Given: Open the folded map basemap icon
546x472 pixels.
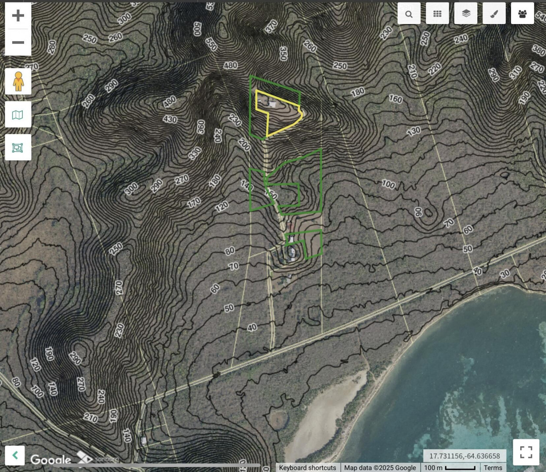Looking at the screenshot, I should coord(18,115).
